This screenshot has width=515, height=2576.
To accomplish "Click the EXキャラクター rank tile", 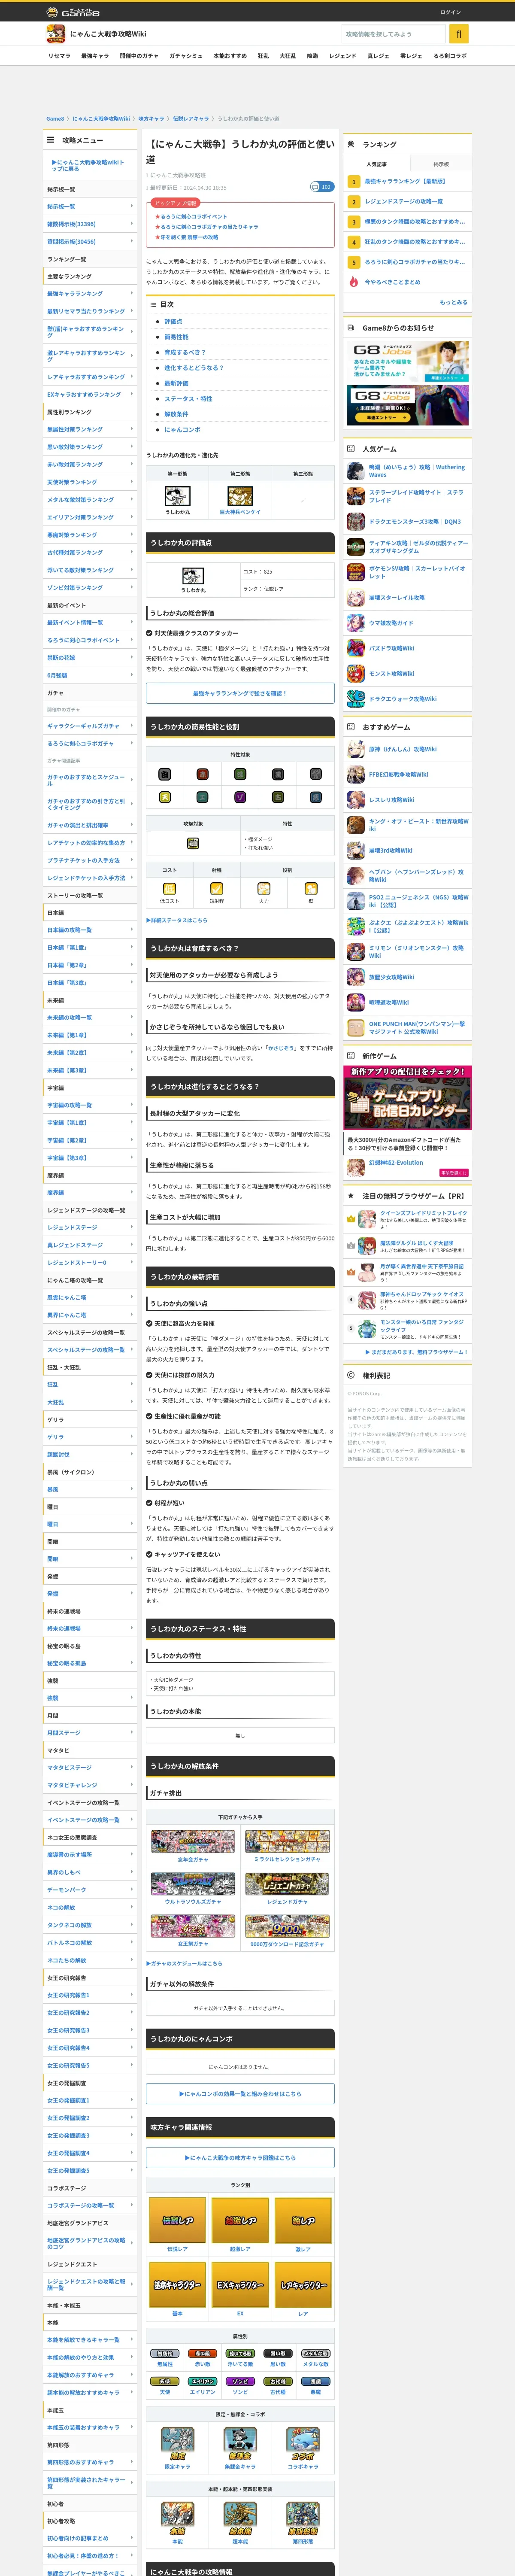I will [240, 2285].
